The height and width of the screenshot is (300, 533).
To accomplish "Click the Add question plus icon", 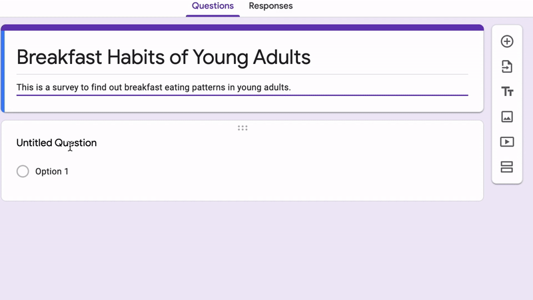I will click(x=507, y=41).
